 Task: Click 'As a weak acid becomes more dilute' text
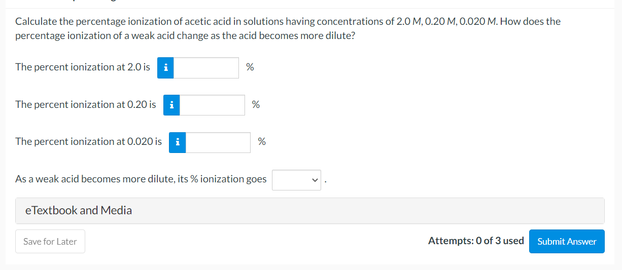pos(141,179)
